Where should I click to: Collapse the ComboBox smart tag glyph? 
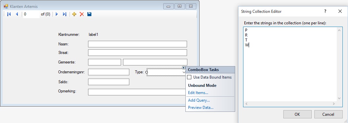pyautogui.click(x=184, y=68)
